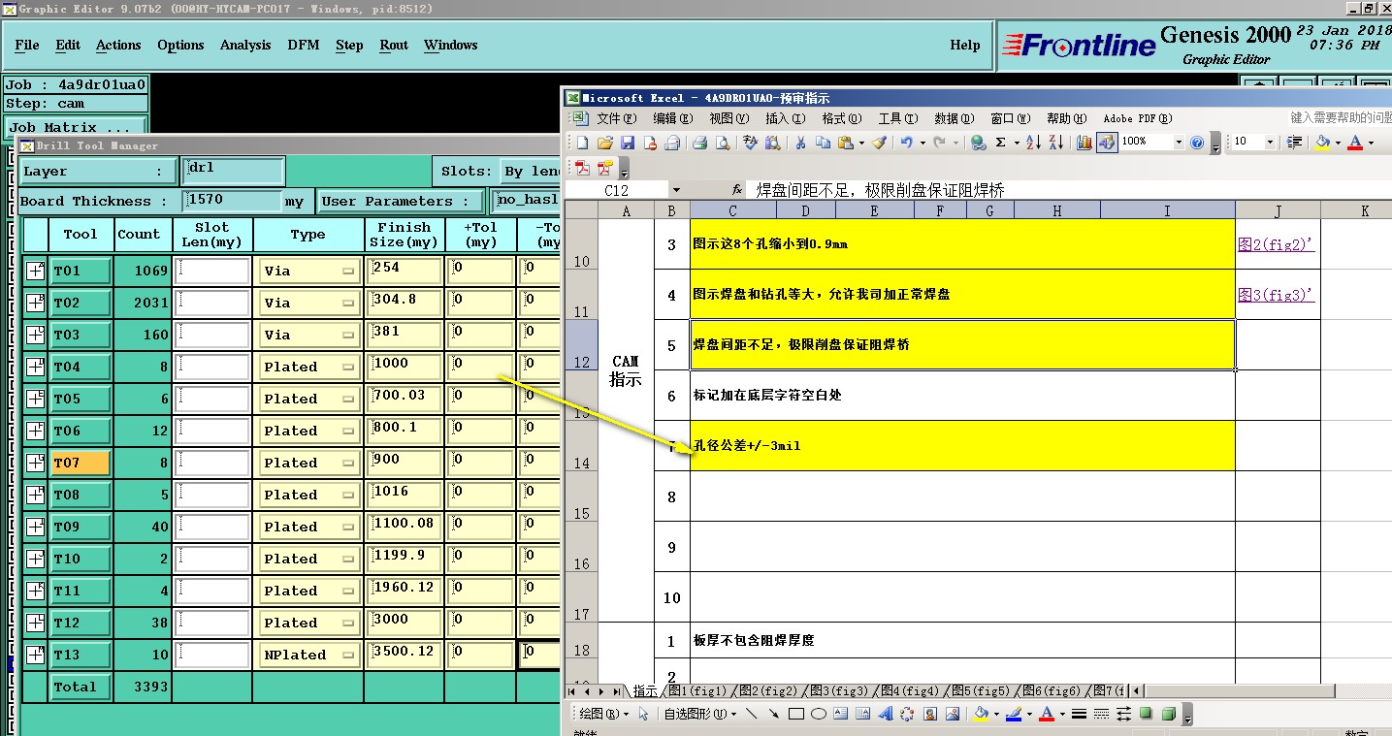Sort descending with the Z-A icon
This screenshot has height=736, width=1392.
tap(1055, 142)
